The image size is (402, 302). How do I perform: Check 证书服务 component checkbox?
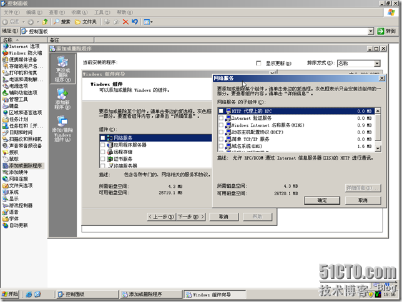pos(102,159)
